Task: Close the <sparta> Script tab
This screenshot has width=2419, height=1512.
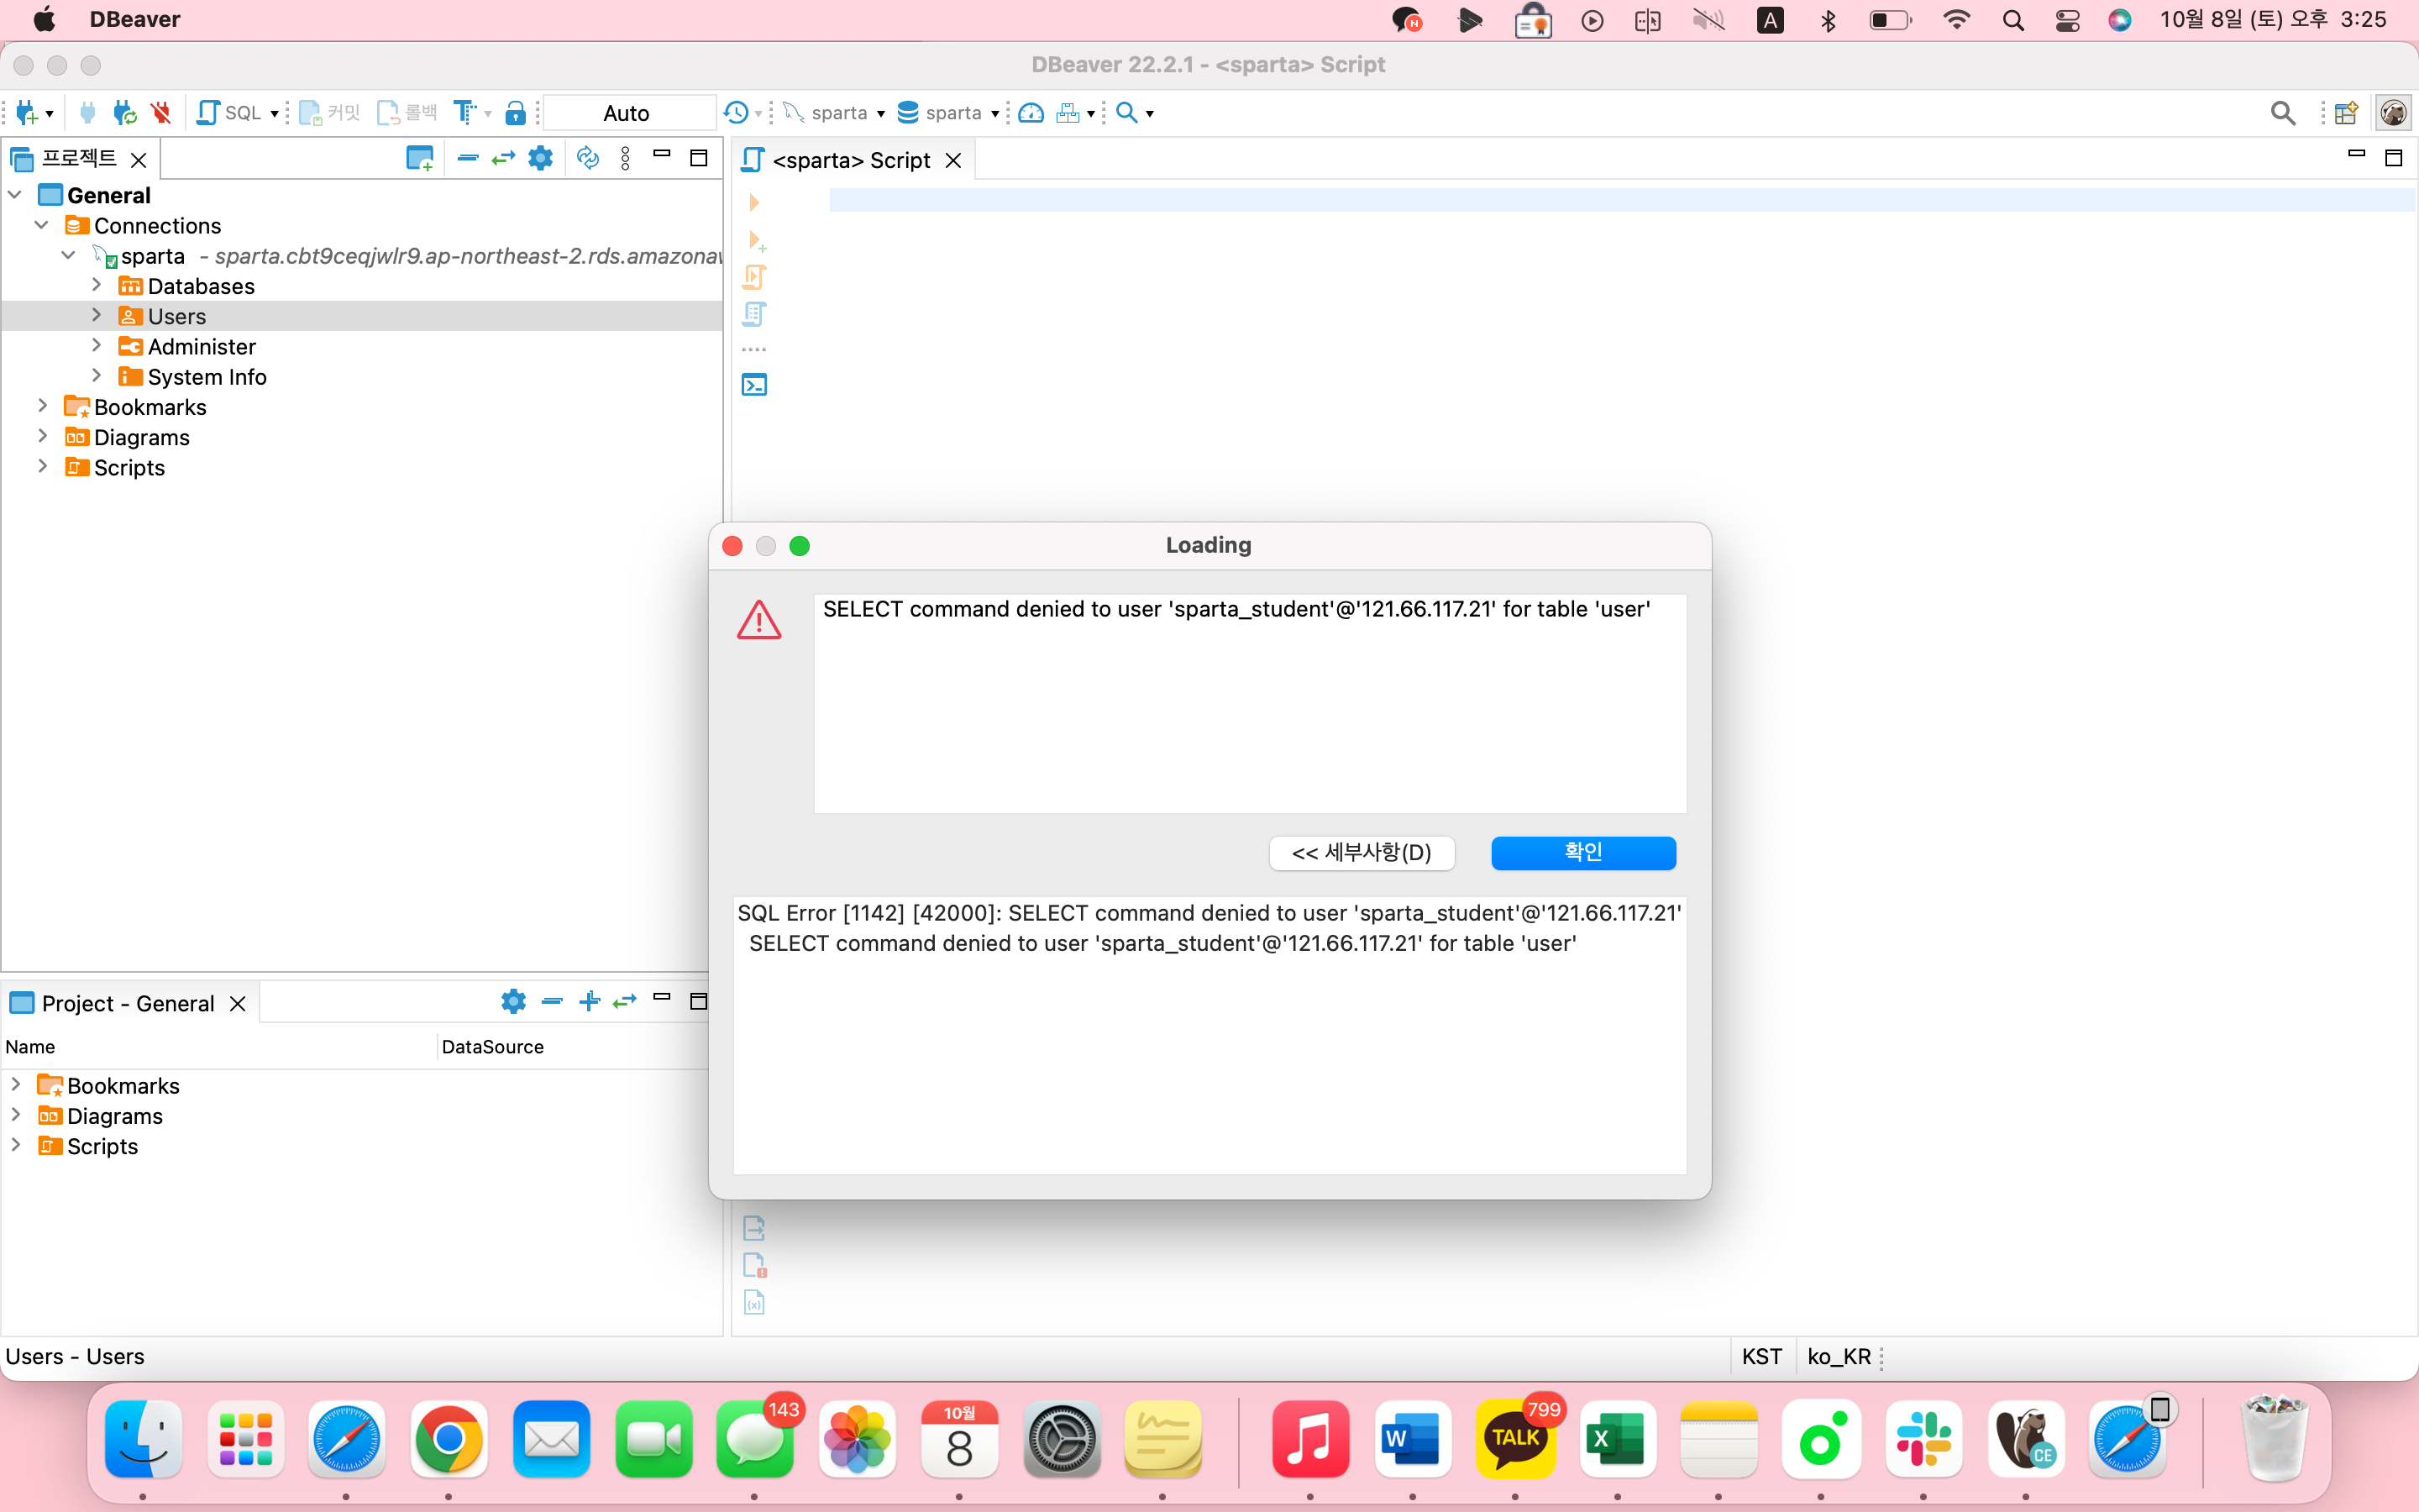Action: coord(953,160)
